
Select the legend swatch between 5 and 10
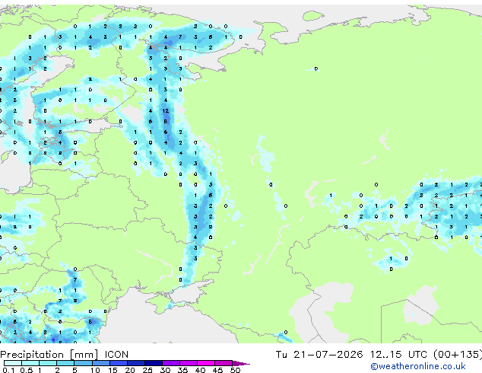pos(83,363)
